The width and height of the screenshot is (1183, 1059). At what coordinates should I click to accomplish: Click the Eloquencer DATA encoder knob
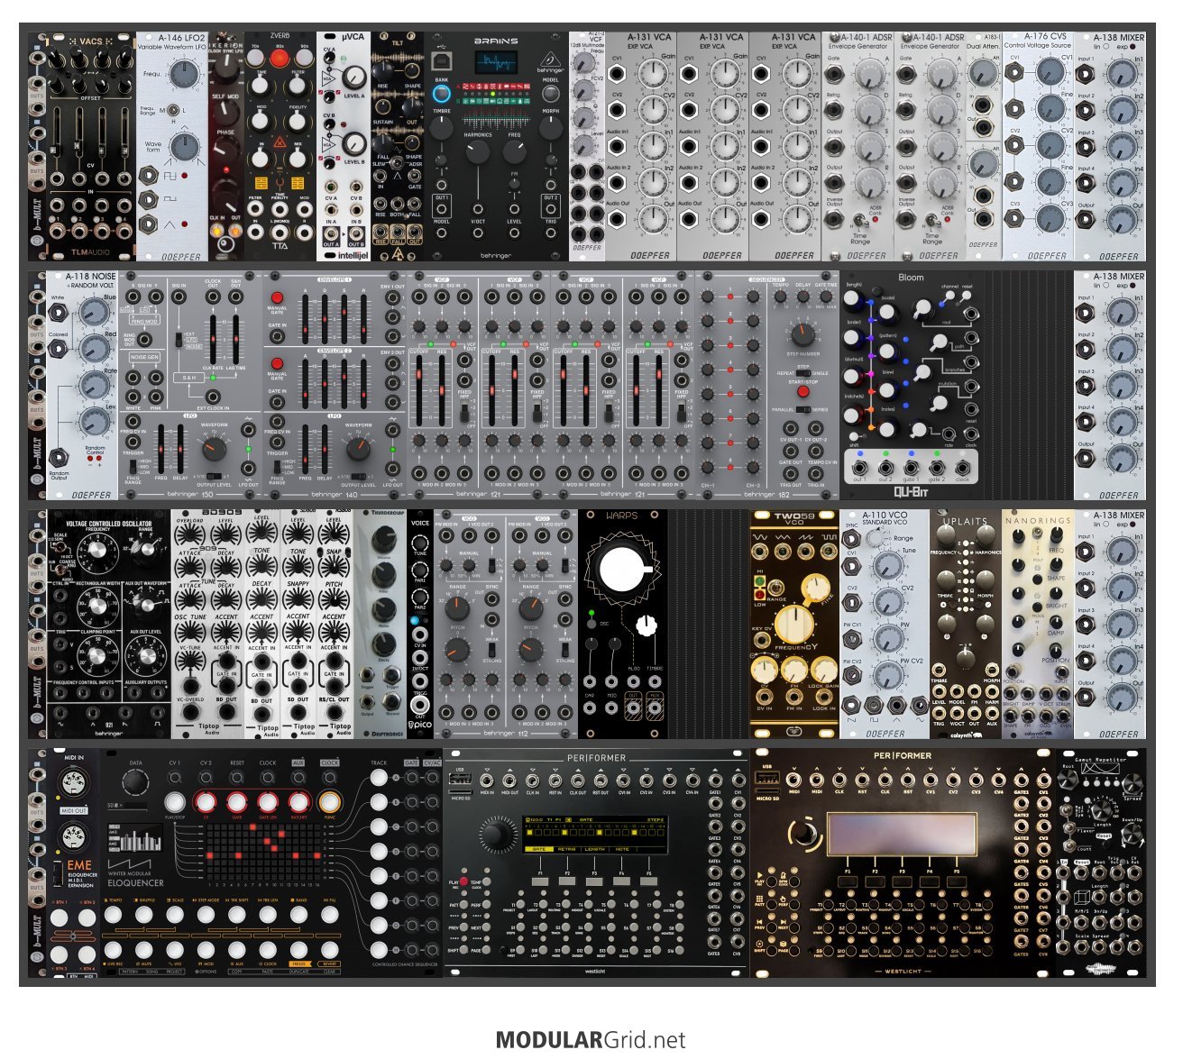[x=136, y=781]
